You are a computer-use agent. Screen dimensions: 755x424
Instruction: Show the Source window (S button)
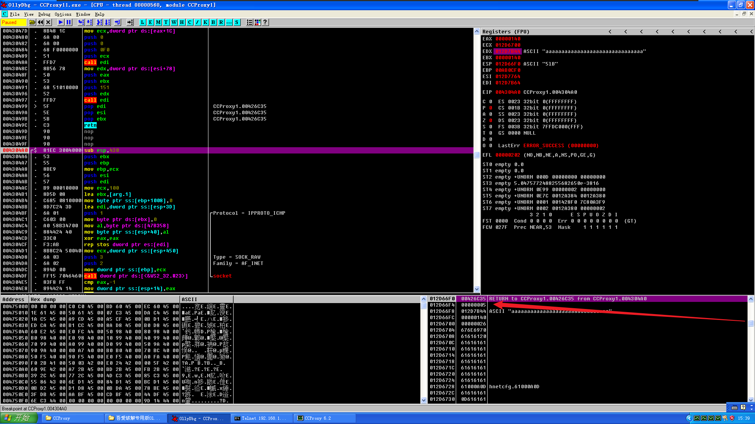click(237, 22)
